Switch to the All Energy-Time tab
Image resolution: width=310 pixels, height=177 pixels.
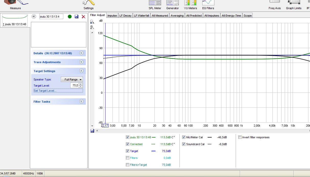click(231, 16)
